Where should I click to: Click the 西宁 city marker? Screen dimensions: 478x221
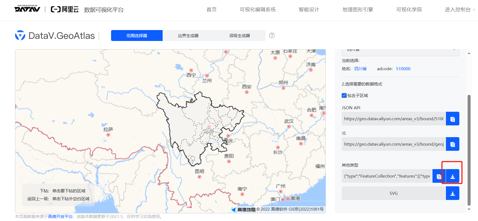[191, 70]
